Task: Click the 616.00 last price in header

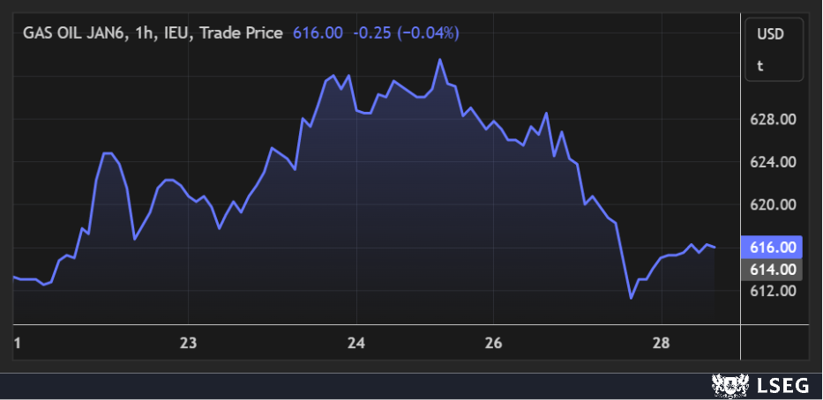Action: click(x=318, y=33)
